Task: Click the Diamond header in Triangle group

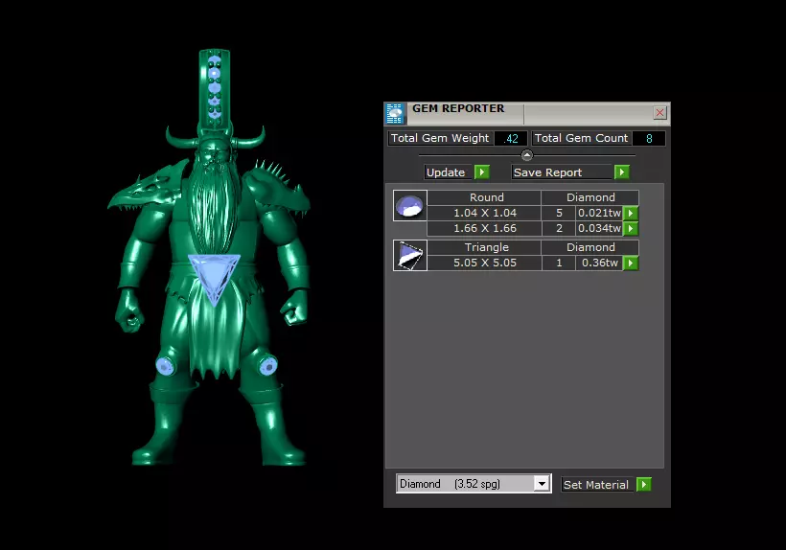Action: (590, 247)
